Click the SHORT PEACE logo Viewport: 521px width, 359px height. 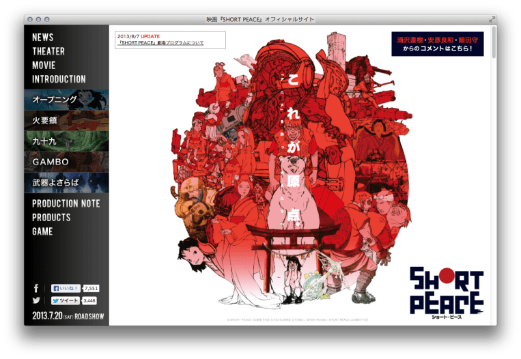click(447, 292)
